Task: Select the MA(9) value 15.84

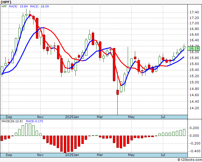Action: pos(23,7)
